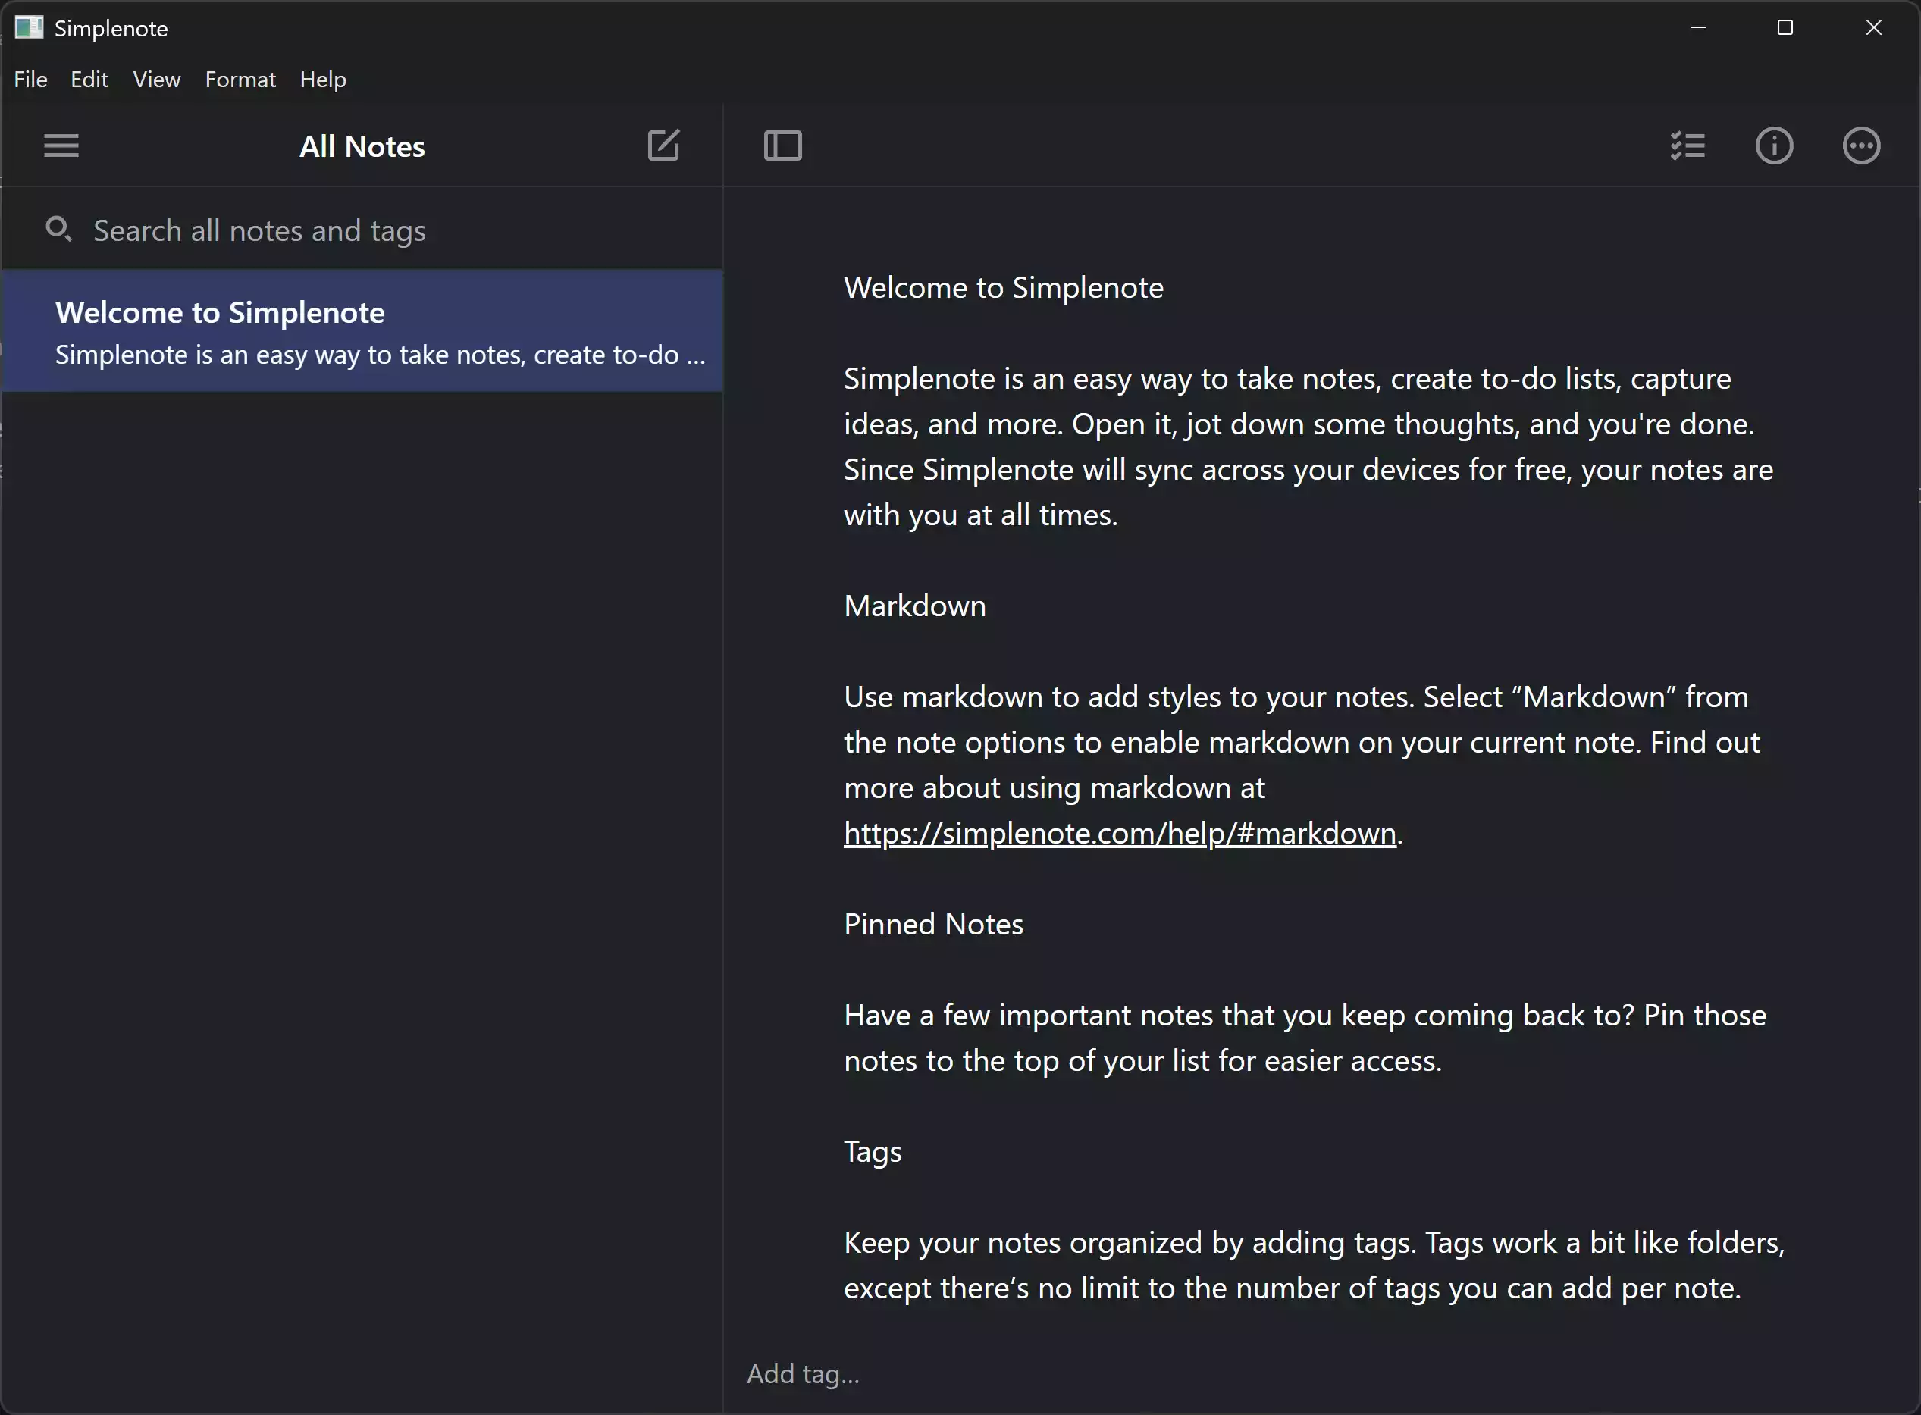
Task: Open the Edit menu
Action: point(89,80)
